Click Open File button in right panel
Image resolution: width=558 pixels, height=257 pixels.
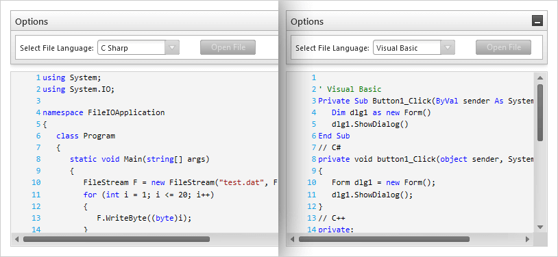(x=504, y=47)
